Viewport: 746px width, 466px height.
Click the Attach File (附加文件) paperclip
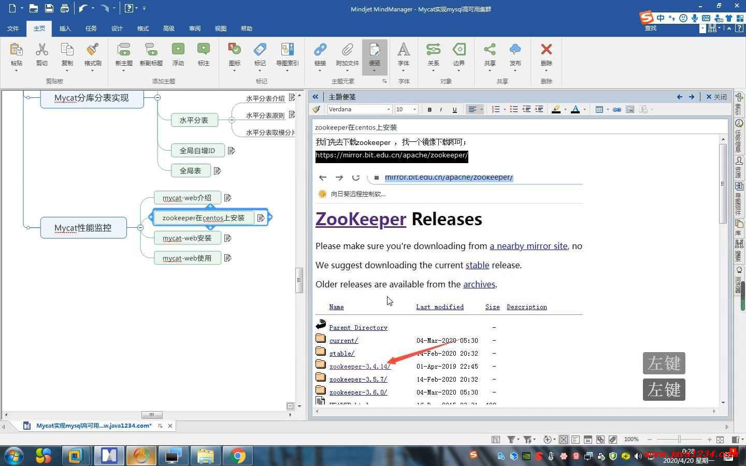click(347, 50)
